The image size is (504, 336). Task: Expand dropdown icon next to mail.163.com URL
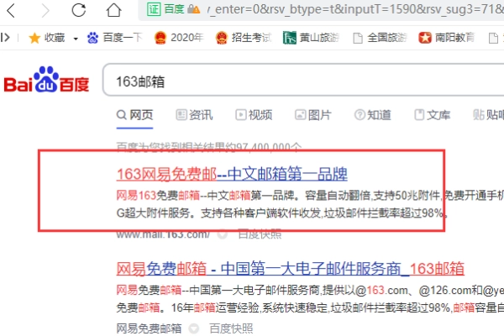(222, 234)
